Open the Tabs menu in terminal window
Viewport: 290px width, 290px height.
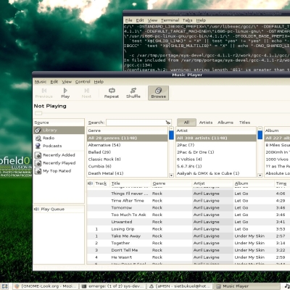point(187,20)
